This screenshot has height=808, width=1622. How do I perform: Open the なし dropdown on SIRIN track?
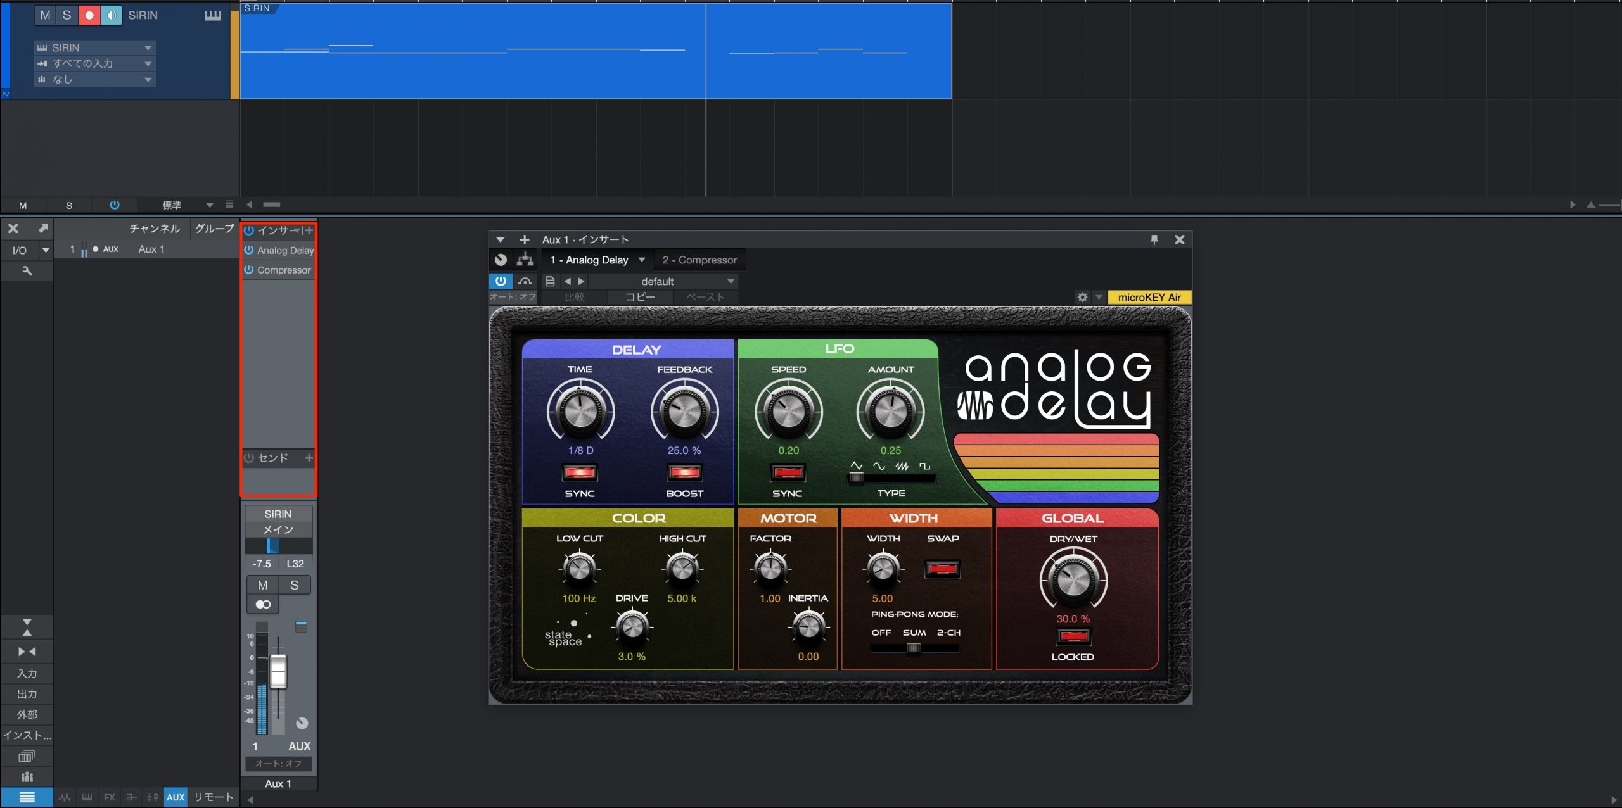pyautogui.click(x=95, y=79)
